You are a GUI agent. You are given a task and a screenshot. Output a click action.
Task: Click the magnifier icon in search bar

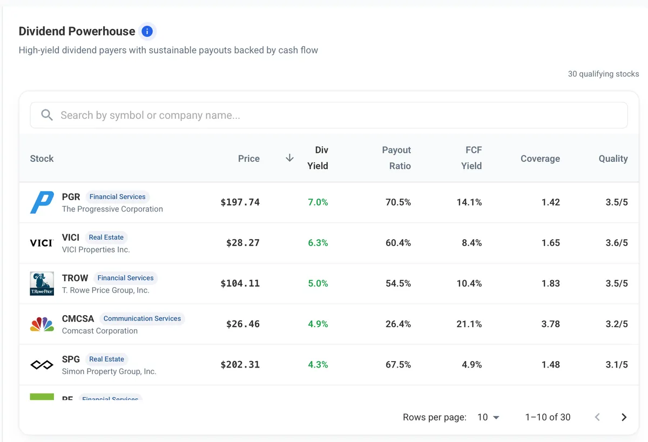[x=47, y=115]
